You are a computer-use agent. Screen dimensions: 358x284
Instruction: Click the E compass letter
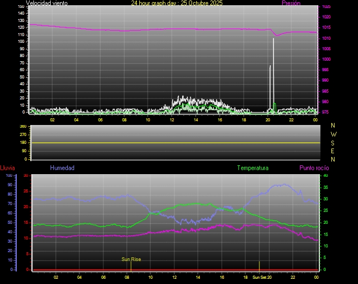(333, 151)
